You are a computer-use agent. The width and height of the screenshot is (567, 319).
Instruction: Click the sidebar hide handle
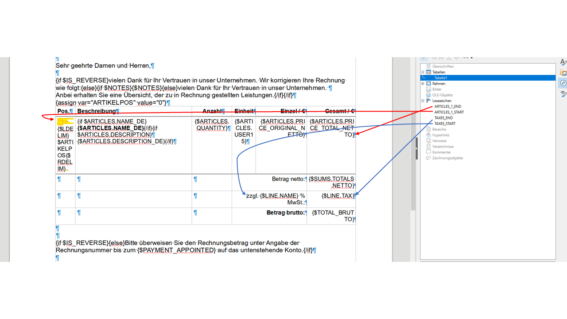click(416, 148)
